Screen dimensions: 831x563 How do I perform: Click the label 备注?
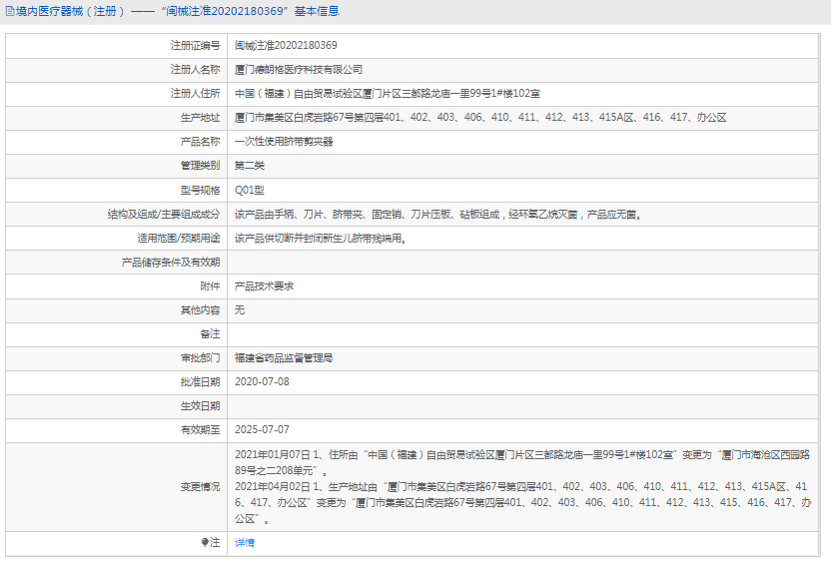(211, 333)
